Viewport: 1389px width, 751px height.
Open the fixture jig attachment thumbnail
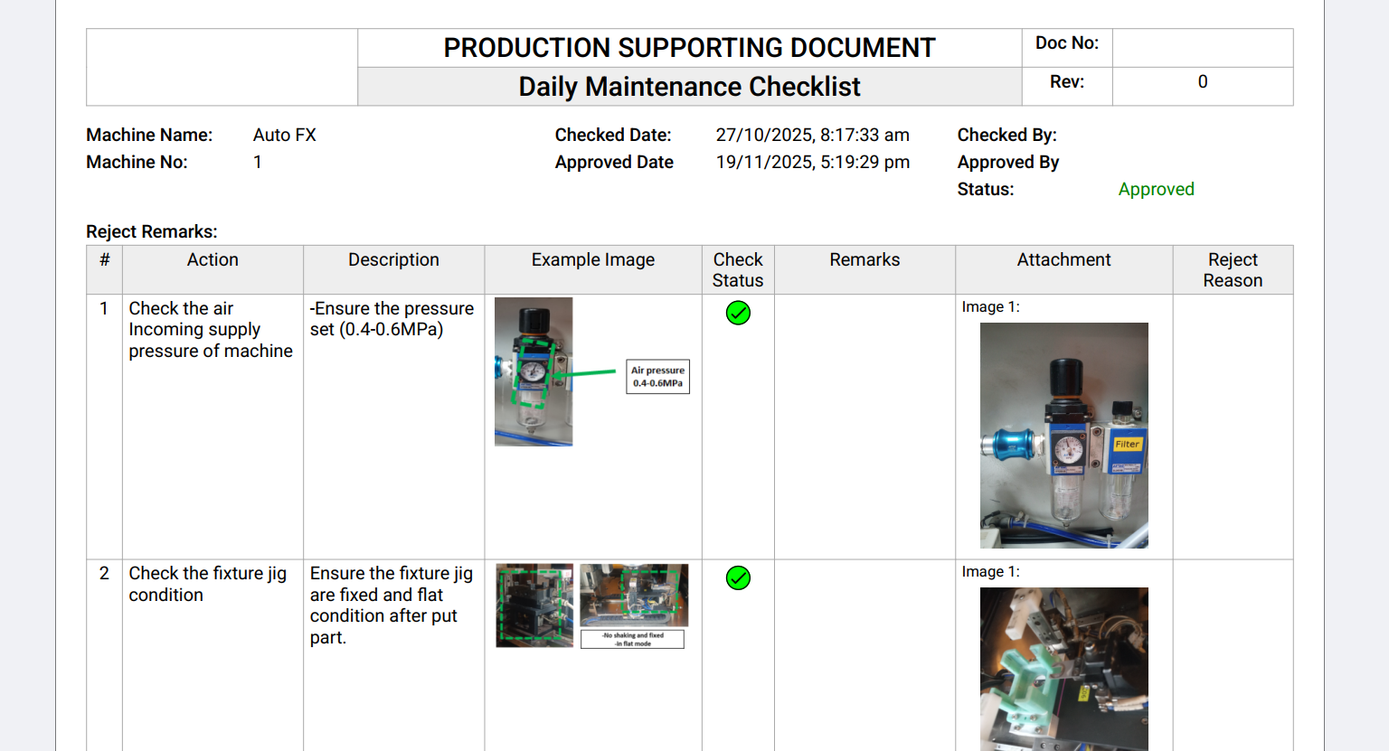1064,669
